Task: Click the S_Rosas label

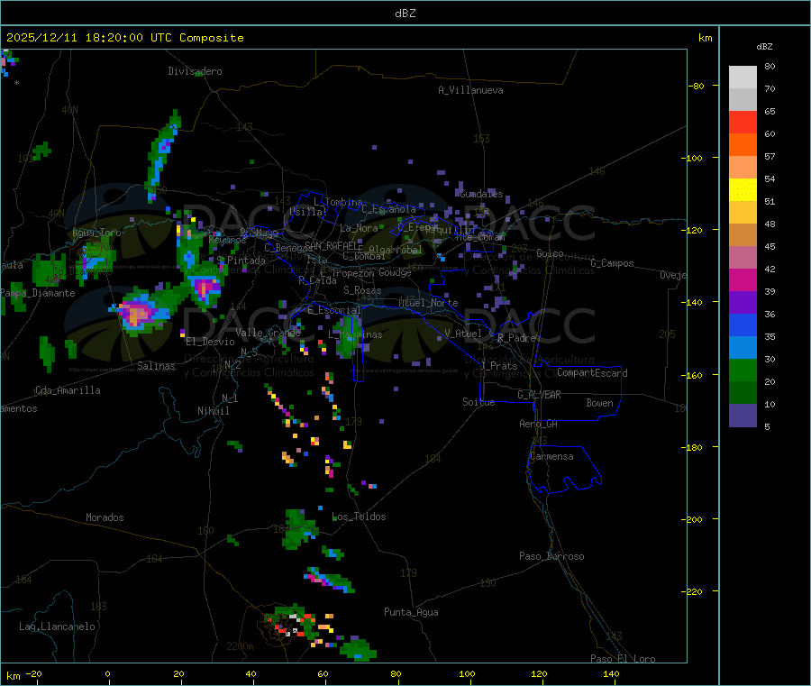Action: click(362, 290)
